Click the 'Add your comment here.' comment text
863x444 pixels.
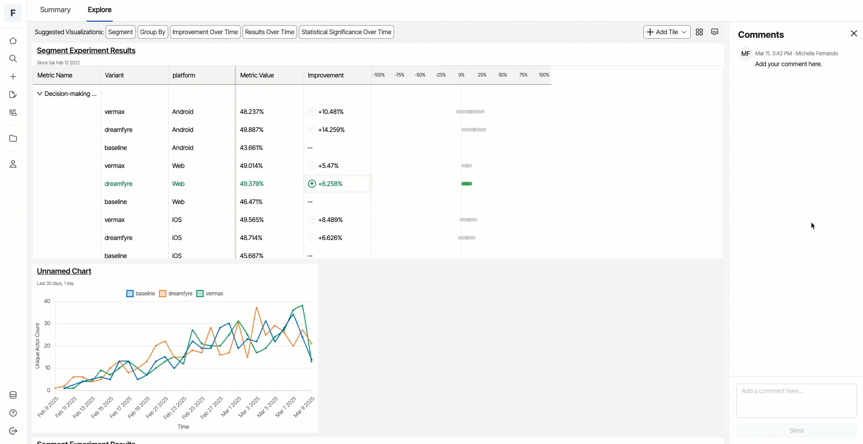(789, 64)
